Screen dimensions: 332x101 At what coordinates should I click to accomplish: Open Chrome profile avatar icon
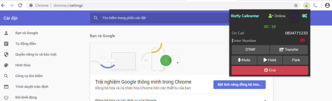[327, 5]
